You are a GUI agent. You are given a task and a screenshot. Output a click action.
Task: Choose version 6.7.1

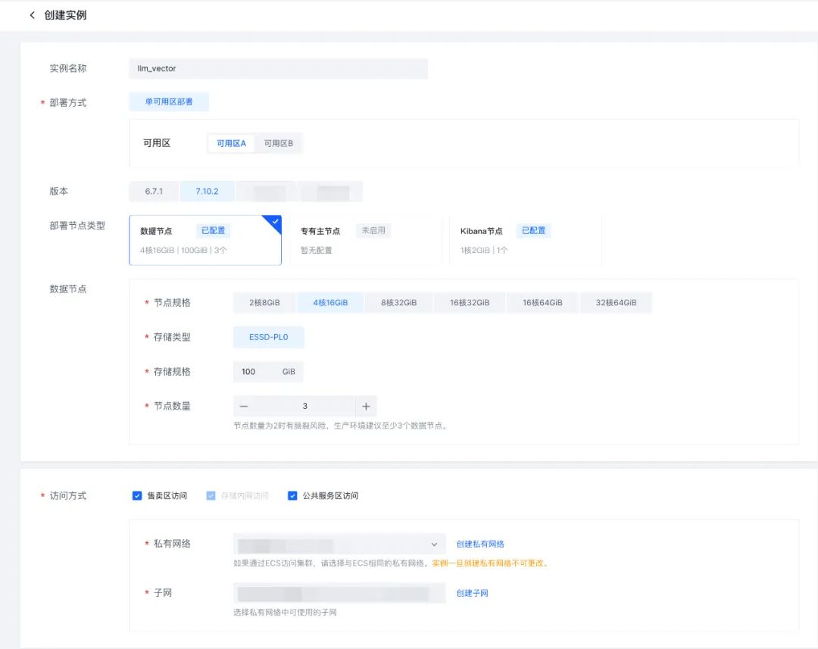[x=154, y=192]
